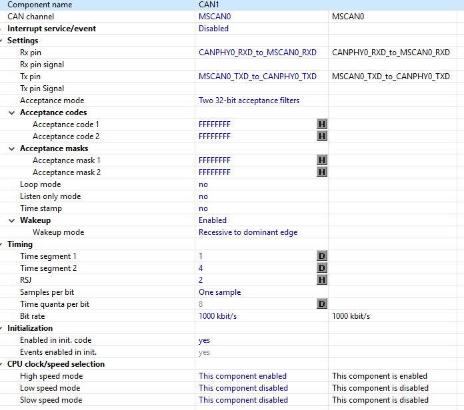Click the D radix button for Time quanta per bit
The image size is (464, 410).
click(322, 304)
